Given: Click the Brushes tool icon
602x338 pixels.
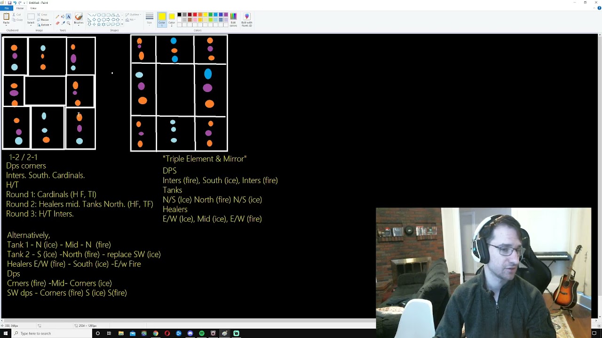Looking at the screenshot, I should pyautogui.click(x=79, y=16).
